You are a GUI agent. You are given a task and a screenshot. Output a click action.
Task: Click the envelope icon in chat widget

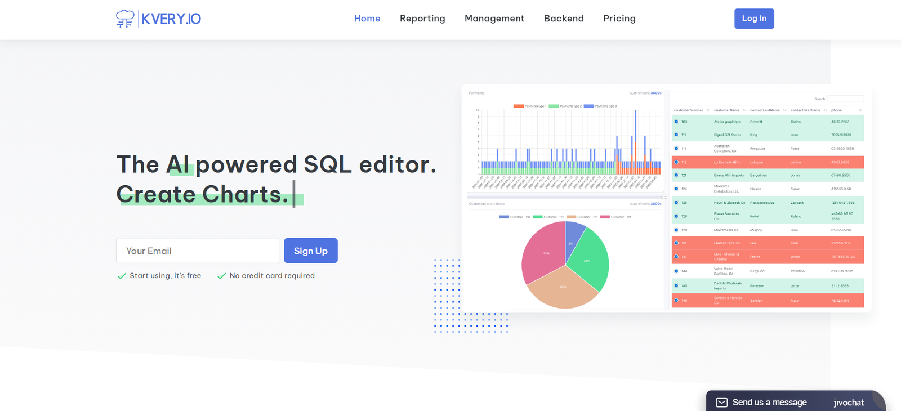[721, 403]
